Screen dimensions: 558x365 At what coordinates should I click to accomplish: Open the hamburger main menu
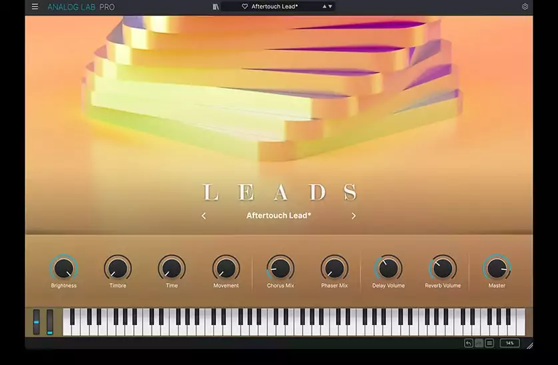tap(35, 7)
